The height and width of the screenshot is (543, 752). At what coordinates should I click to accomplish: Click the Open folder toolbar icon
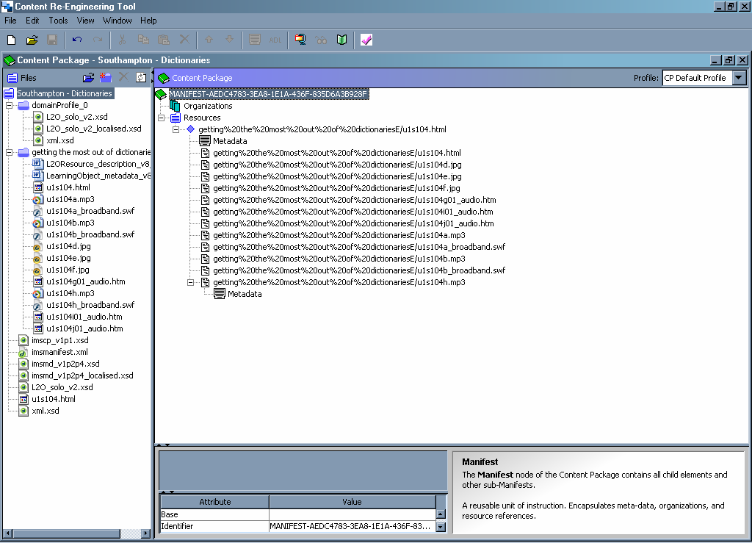[x=32, y=40]
